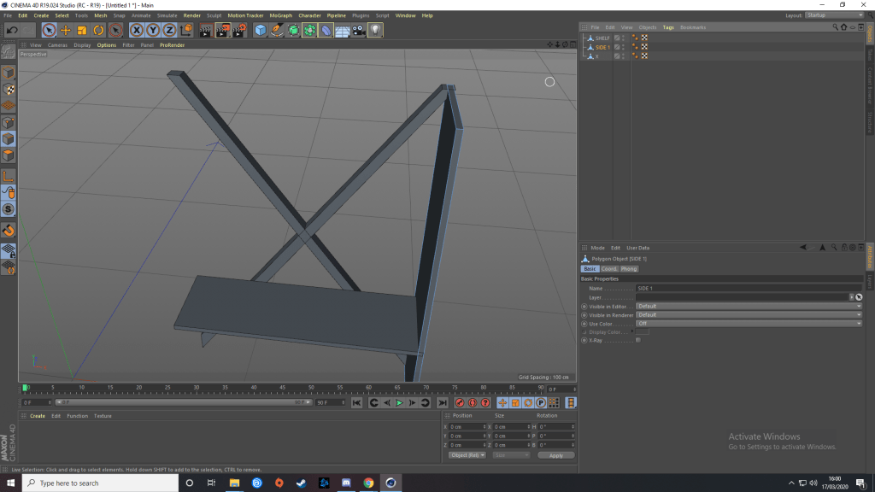This screenshot has height=492, width=875.
Task: Click the Apply button
Action: pos(555,455)
